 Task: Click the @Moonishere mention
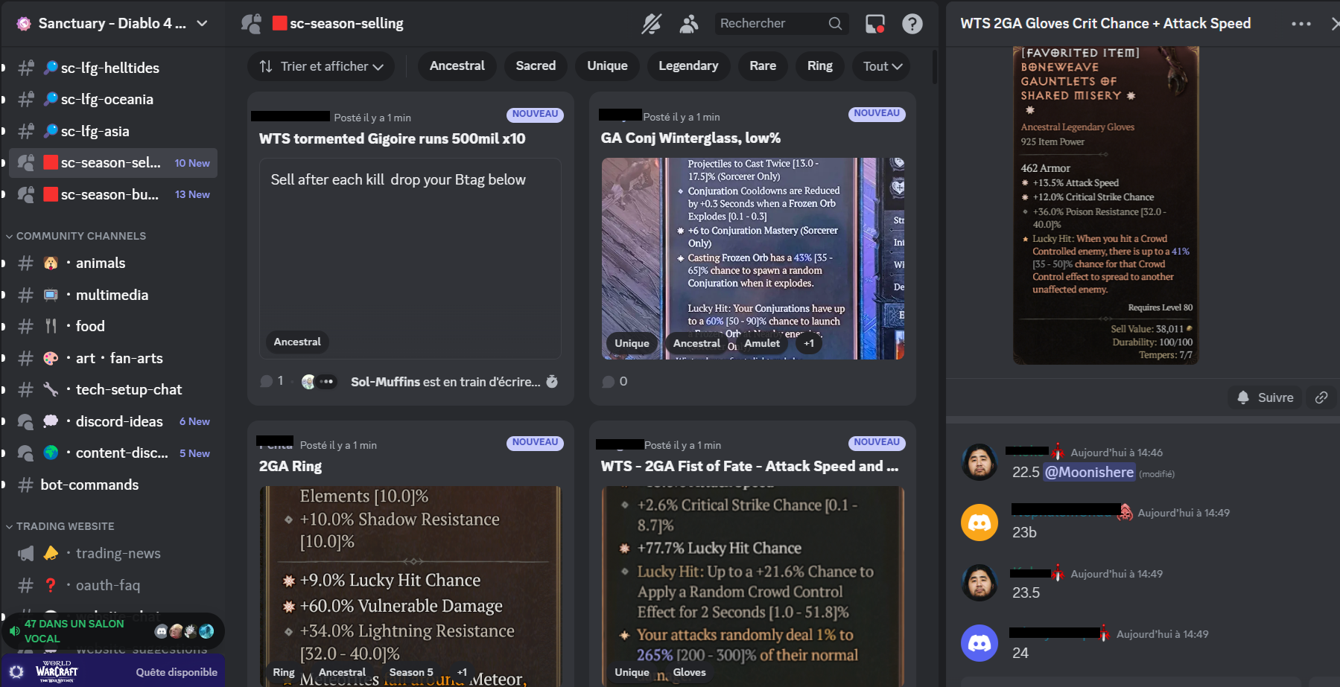pos(1088,472)
